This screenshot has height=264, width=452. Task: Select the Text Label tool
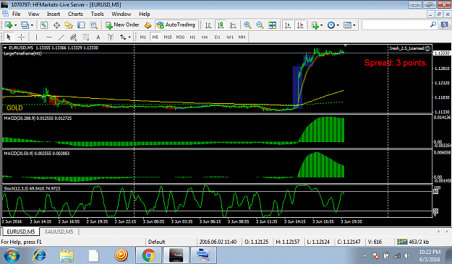coord(111,37)
